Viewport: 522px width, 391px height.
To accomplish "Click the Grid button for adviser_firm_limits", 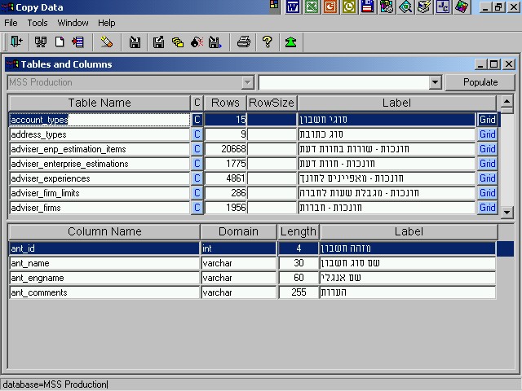I will [487, 193].
